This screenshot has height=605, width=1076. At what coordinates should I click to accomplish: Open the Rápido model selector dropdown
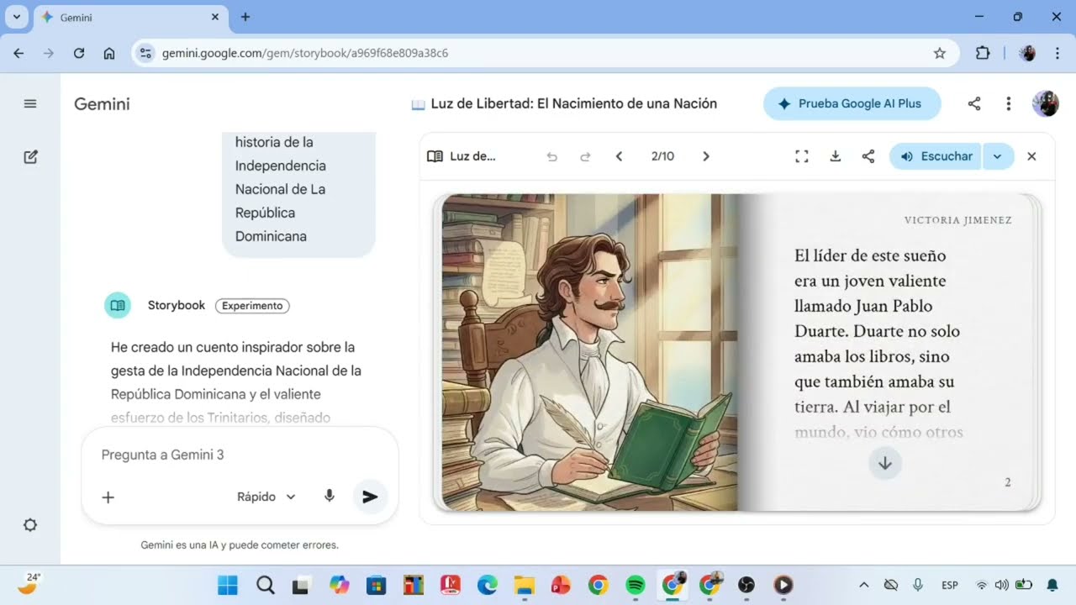266,497
